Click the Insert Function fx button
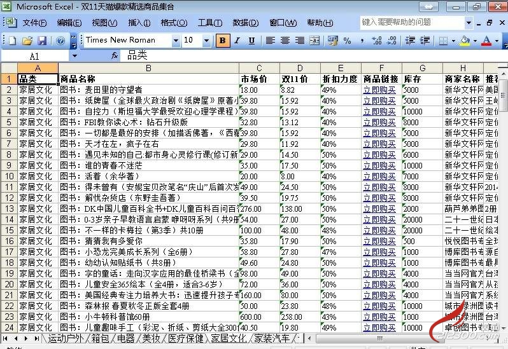 (114, 56)
